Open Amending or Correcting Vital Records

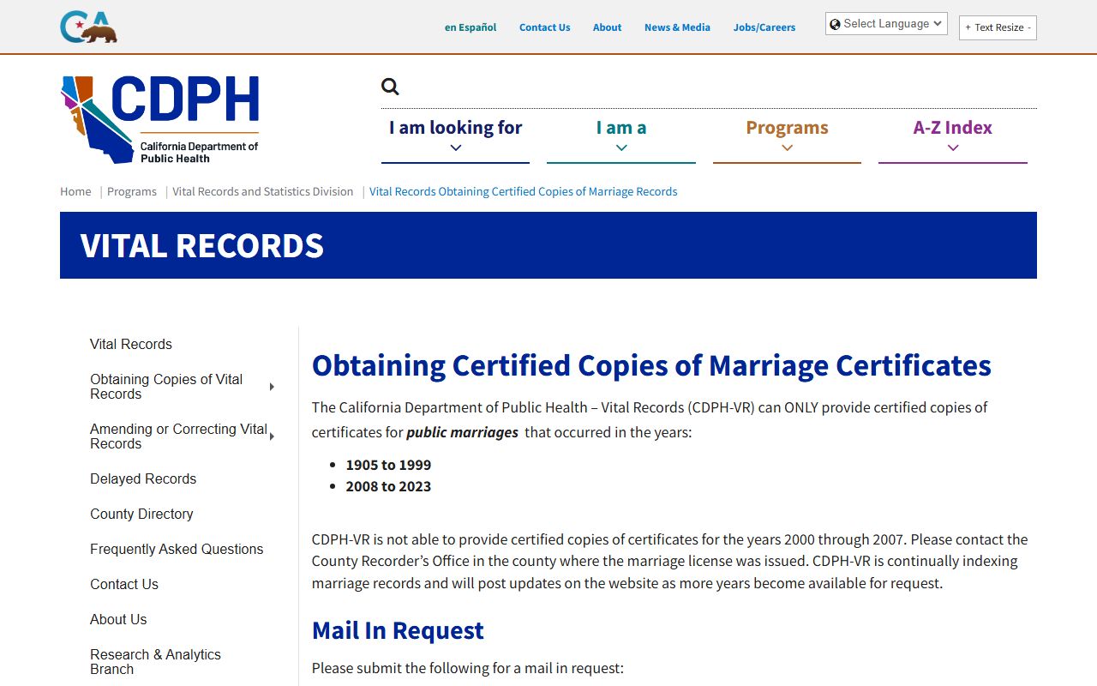[178, 436]
